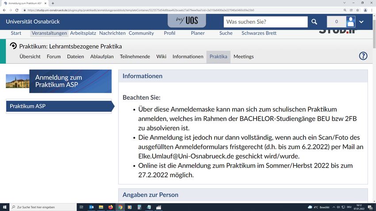Image resolution: width=376 pixels, height=211 pixels.
Task: Open Outlook from the taskbar
Action: tap(92, 207)
